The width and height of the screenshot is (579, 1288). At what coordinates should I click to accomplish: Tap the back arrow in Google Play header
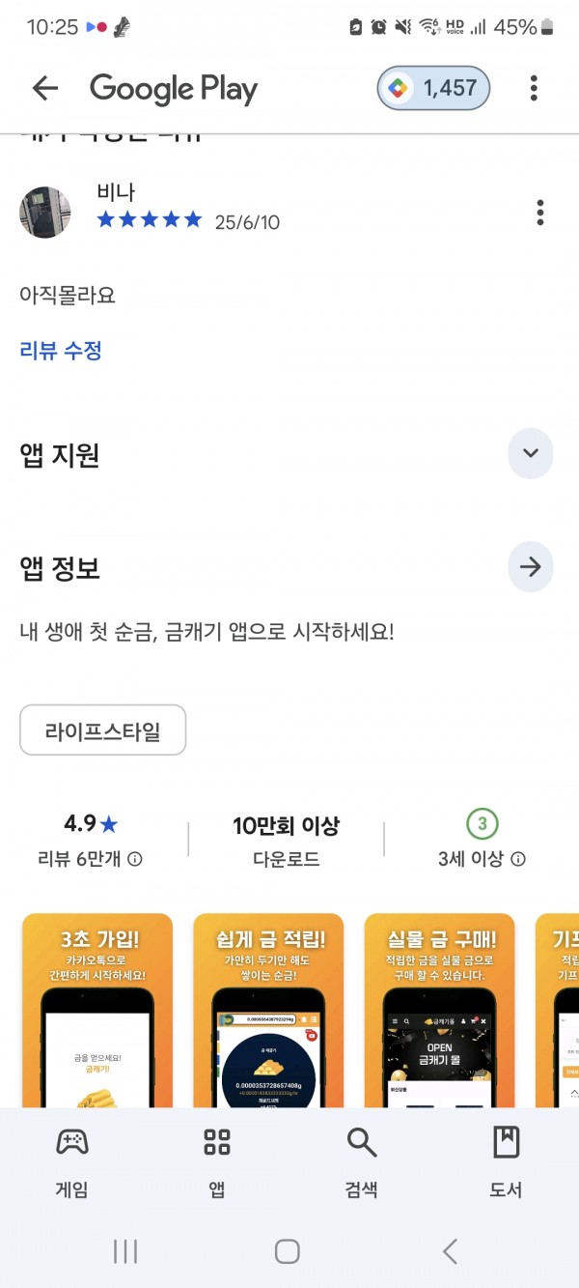coord(45,89)
